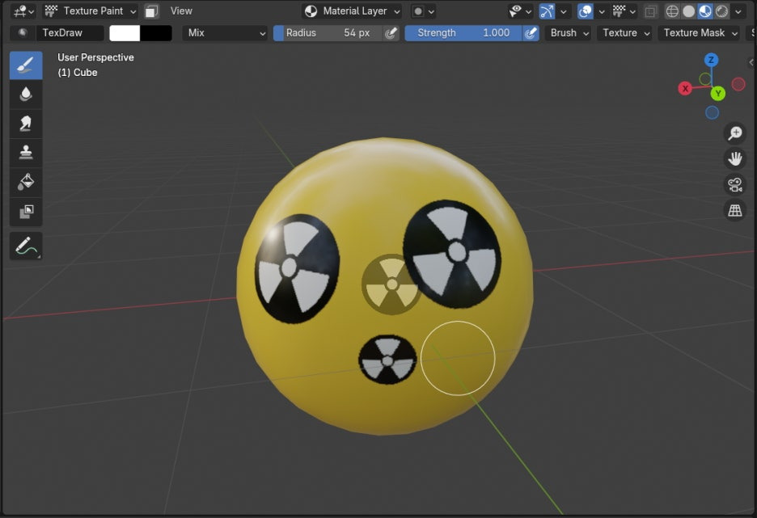Click the negative Z axis gizmo circle
Viewport: 757px width, 518px height.
712,112
